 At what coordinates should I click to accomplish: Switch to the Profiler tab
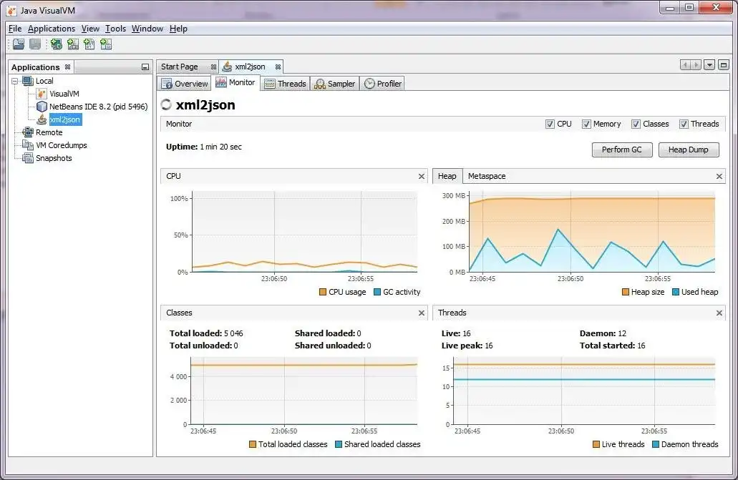tap(383, 84)
